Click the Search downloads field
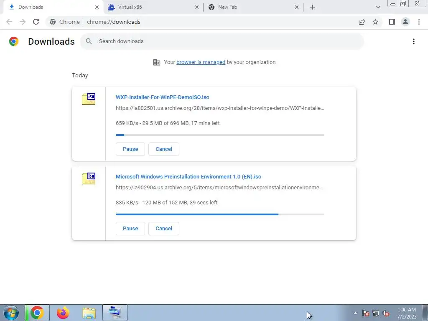 tap(222, 41)
